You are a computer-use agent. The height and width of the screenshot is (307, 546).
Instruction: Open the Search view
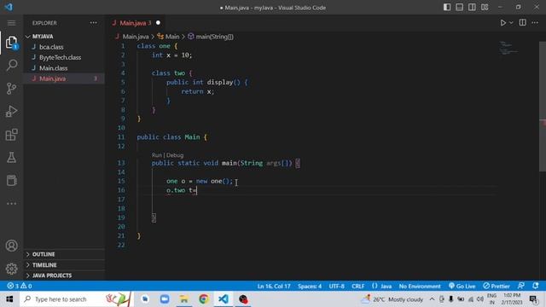(x=11, y=65)
